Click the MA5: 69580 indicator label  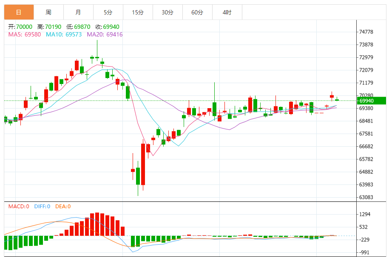tap(25, 34)
